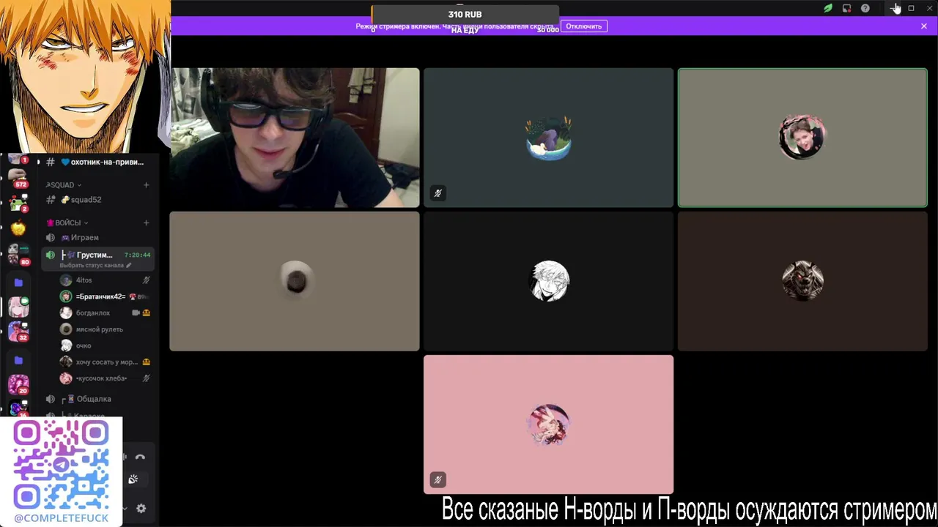
Task: Click the muted mic badge on the pink tile
Action: pyautogui.click(x=437, y=480)
